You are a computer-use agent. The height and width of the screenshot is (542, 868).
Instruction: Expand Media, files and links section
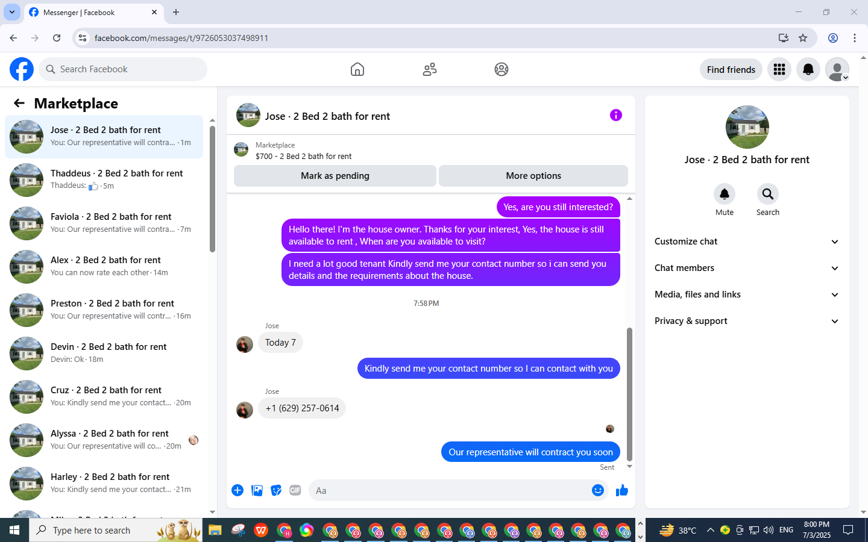(x=747, y=294)
